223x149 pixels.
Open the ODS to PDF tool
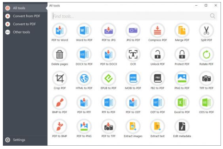206,102
